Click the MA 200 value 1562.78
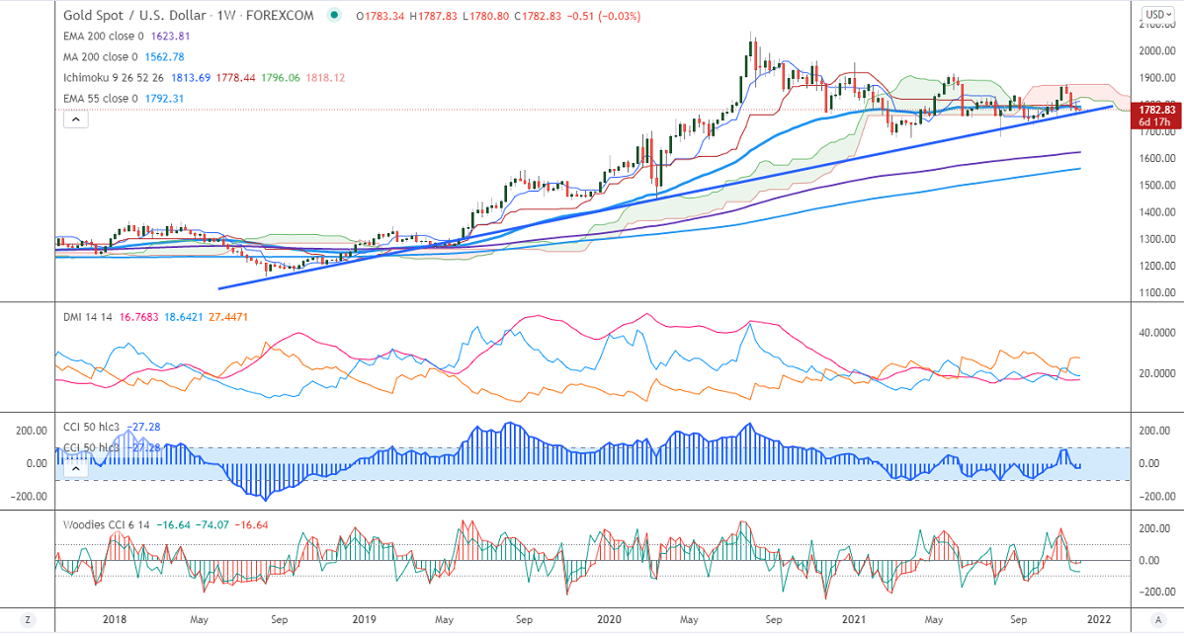This screenshot has height=636, width=1184. click(167, 56)
